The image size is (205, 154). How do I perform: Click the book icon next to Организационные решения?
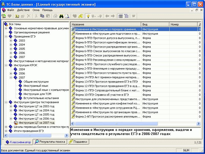tap(11, 32)
